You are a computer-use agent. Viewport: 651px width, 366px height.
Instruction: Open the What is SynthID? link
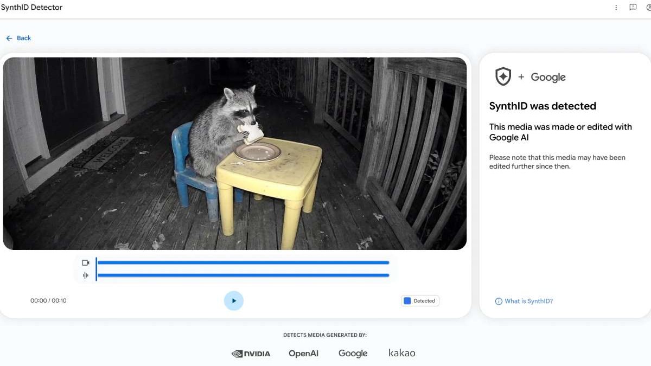coord(529,301)
